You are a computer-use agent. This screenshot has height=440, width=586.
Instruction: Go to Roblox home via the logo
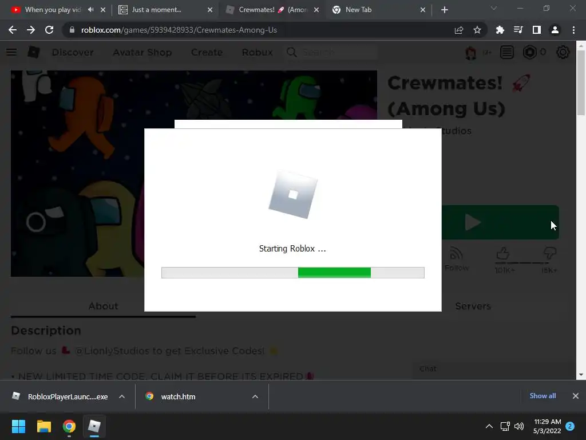point(34,52)
